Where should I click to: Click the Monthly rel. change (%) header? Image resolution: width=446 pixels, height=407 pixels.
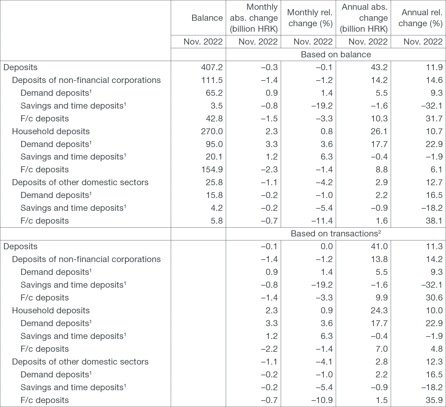(x=309, y=18)
